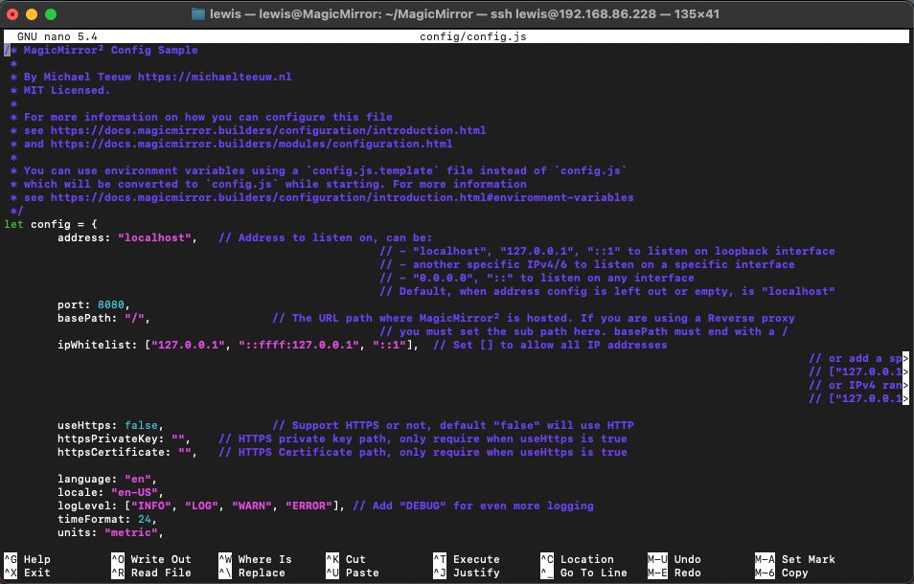This screenshot has width=914, height=584.
Task: Close the terminal window with red button
Action: (x=12, y=14)
